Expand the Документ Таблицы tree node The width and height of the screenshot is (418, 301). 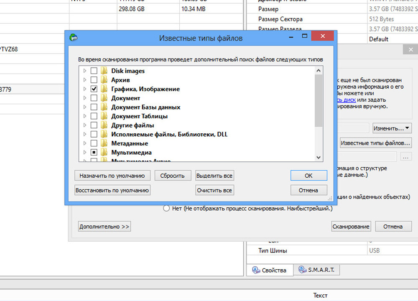85,116
